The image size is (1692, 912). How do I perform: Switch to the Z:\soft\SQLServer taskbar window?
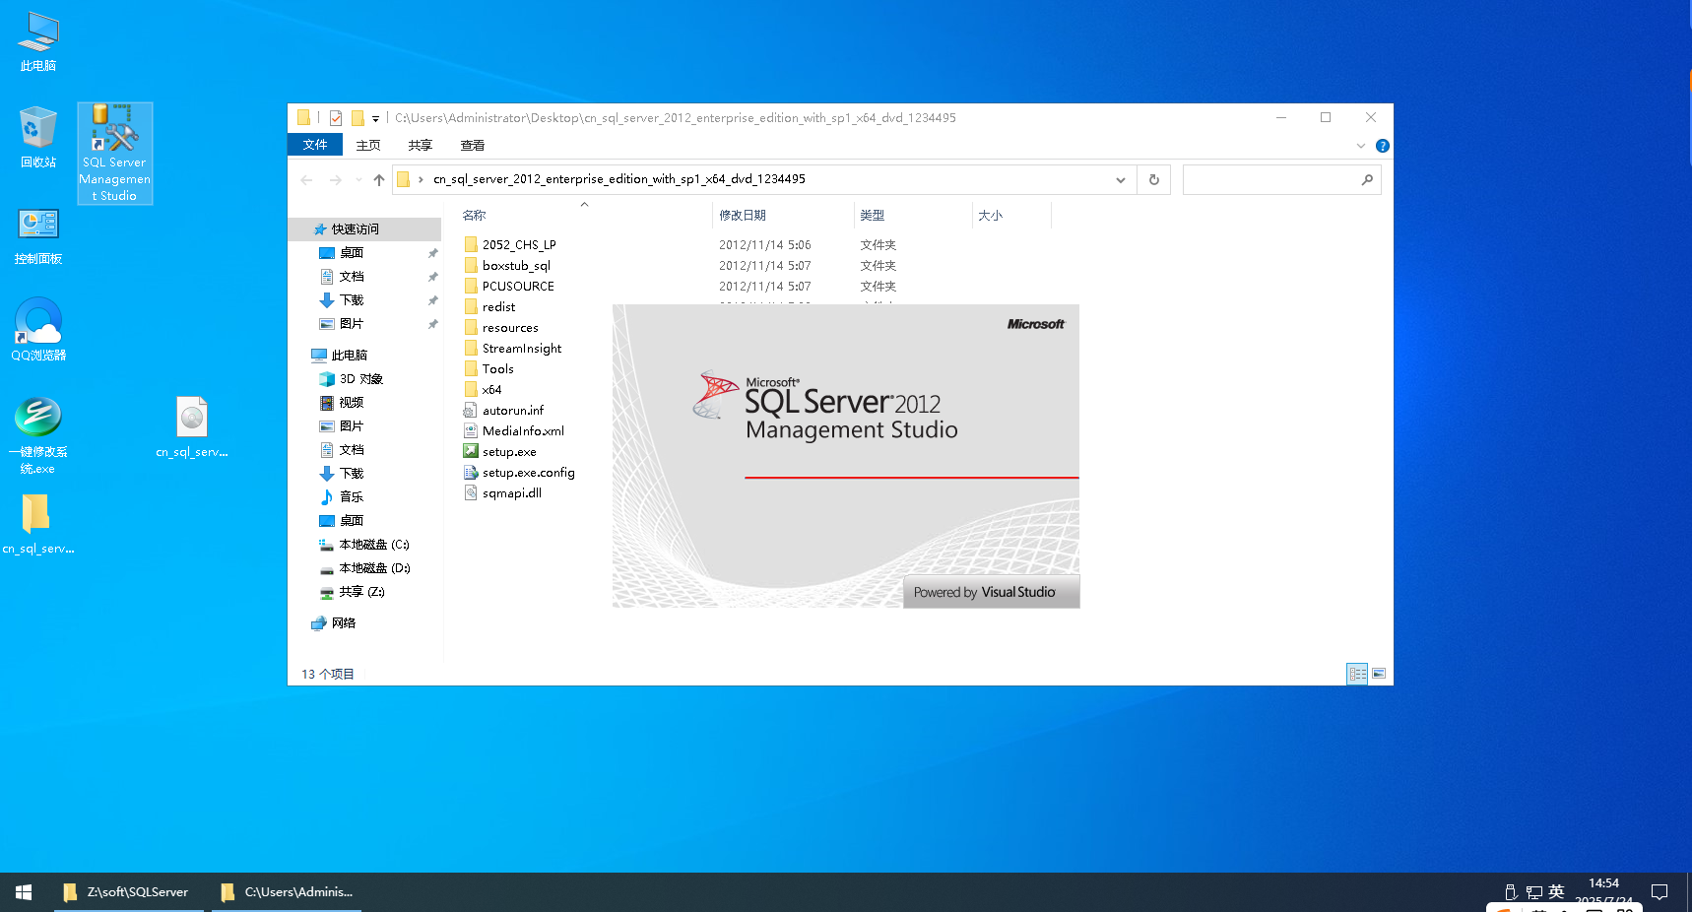[x=128, y=892]
